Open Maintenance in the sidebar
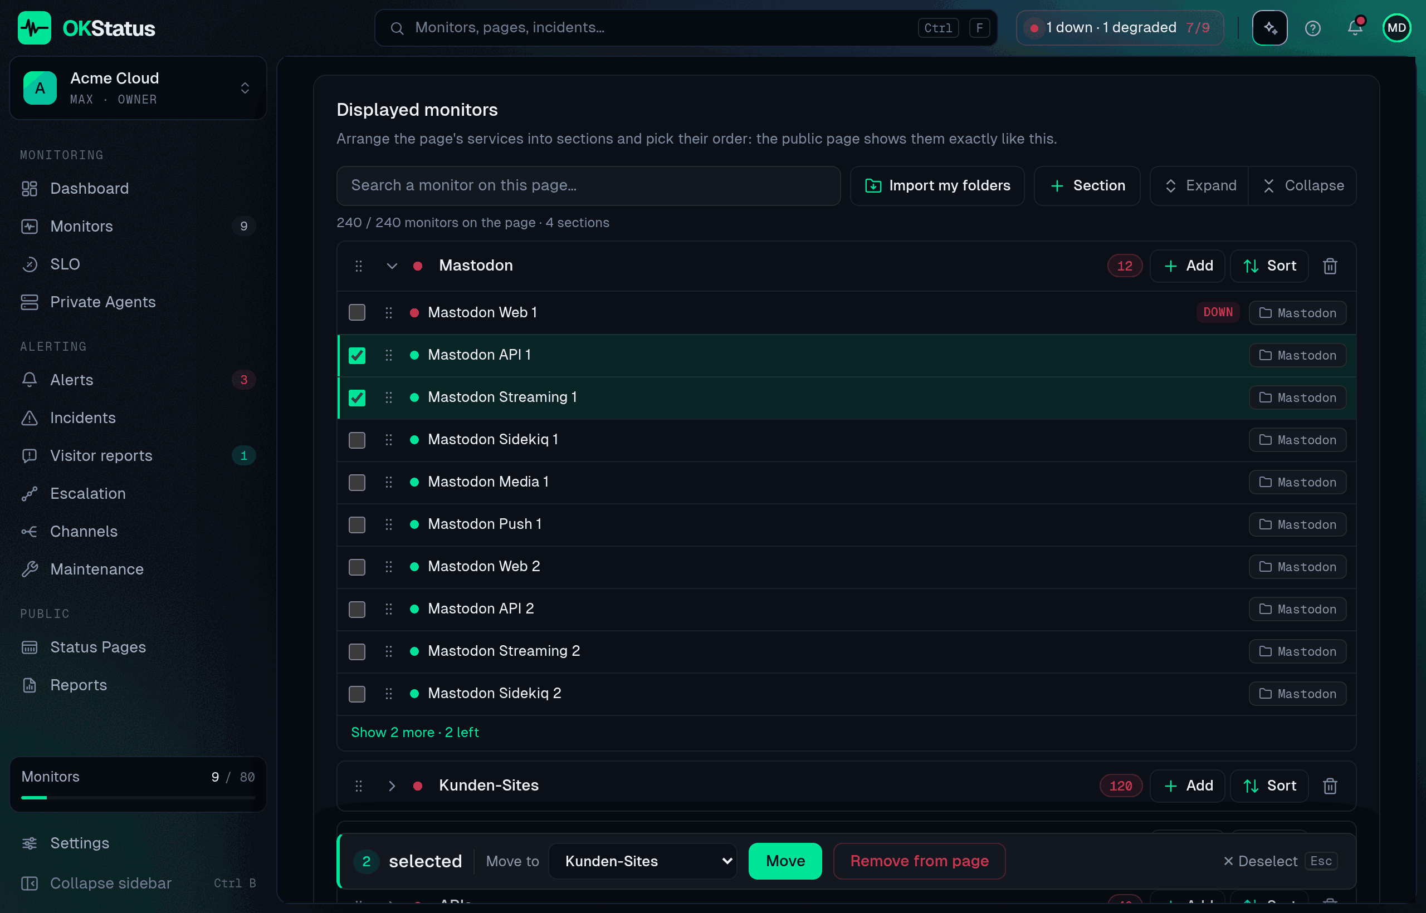This screenshot has width=1426, height=913. click(138, 569)
